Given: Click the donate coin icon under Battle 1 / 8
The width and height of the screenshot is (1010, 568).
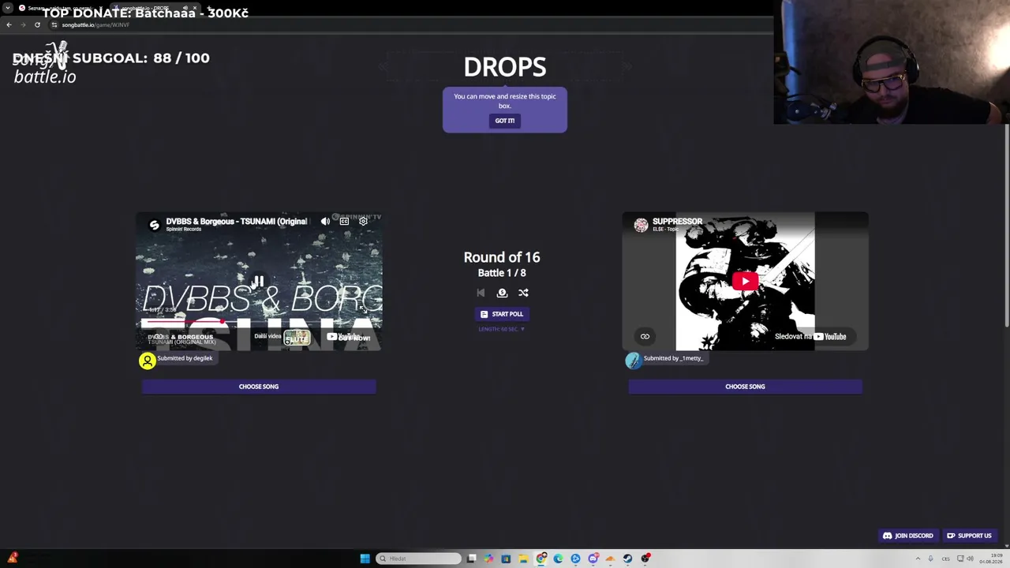Looking at the screenshot, I should click(x=502, y=293).
